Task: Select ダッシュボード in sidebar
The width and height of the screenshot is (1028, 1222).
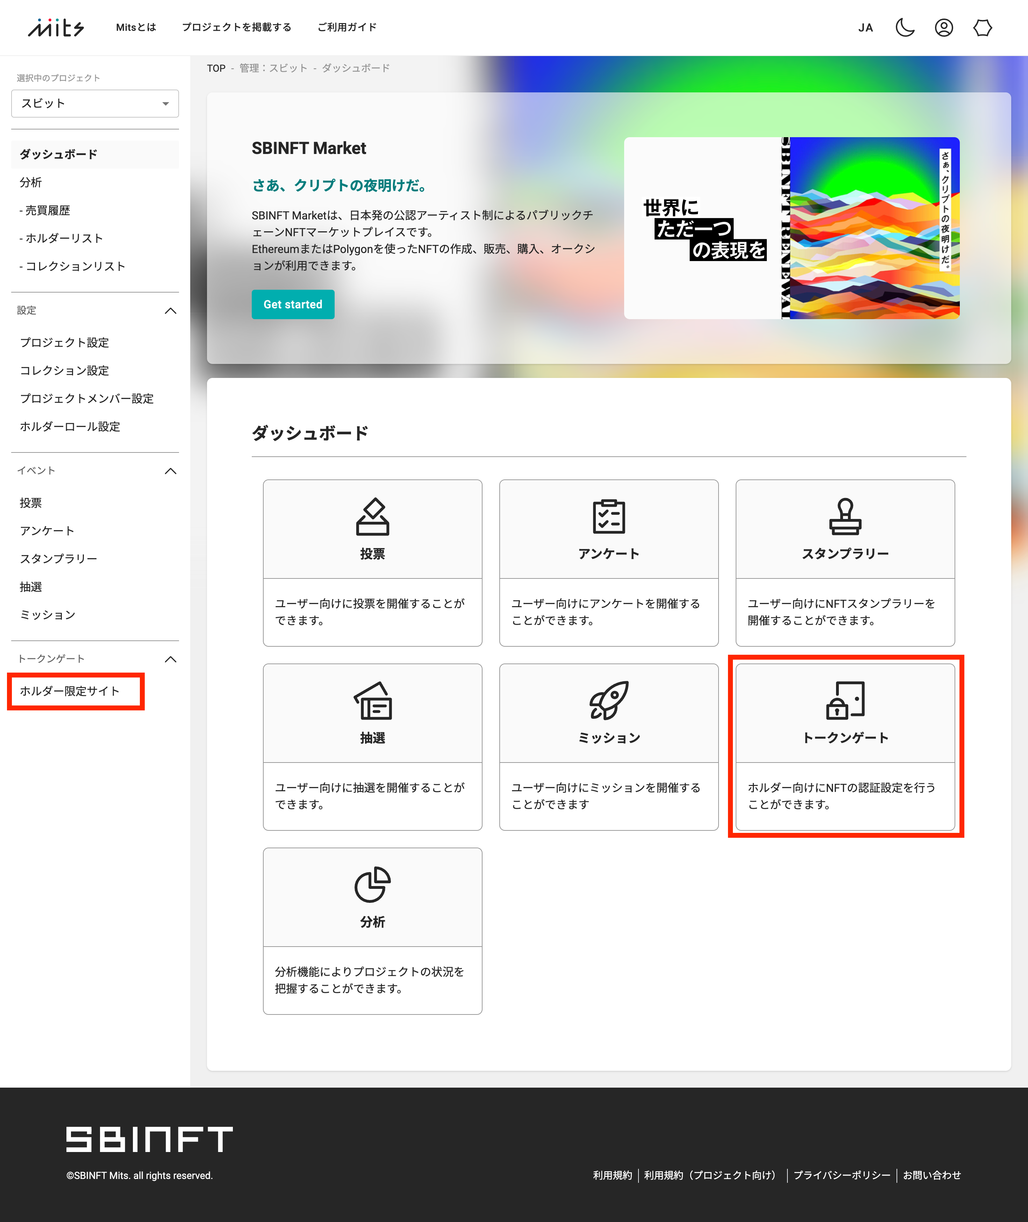Action: [x=95, y=155]
